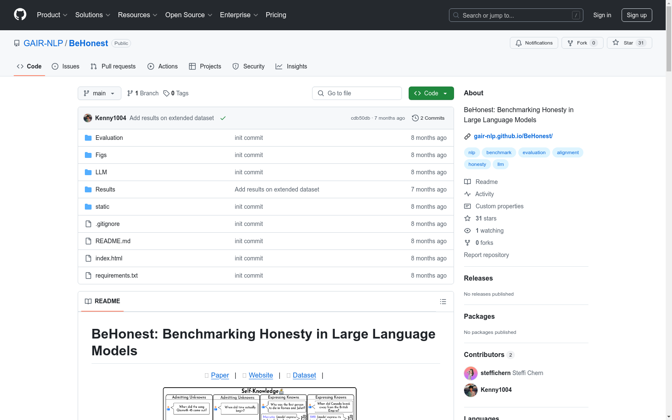The width and height of the screenshot is (672, 420).
Task: Open the static folder icon
Action: [88, 207]
